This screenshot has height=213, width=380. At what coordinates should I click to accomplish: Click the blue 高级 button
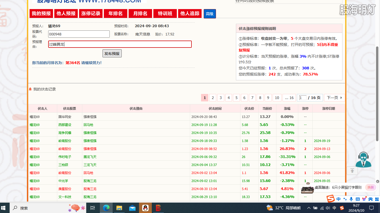(x=210, y=14)
